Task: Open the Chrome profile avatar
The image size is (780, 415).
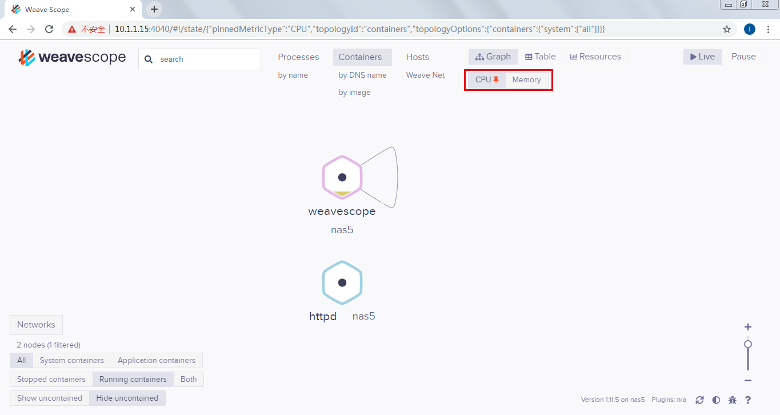Action: click(750, 29)
